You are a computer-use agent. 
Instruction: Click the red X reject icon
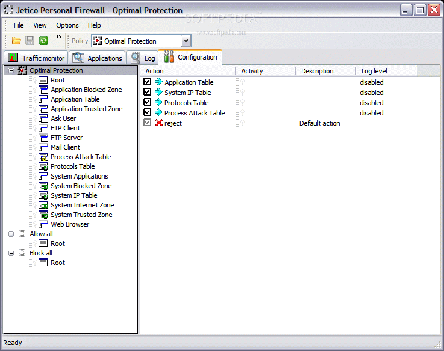tap(159, 123)
